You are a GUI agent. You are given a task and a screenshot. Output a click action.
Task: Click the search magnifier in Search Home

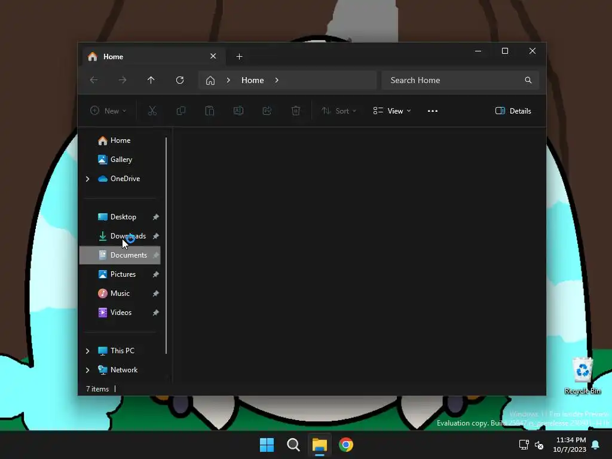(x=528, y=80)
